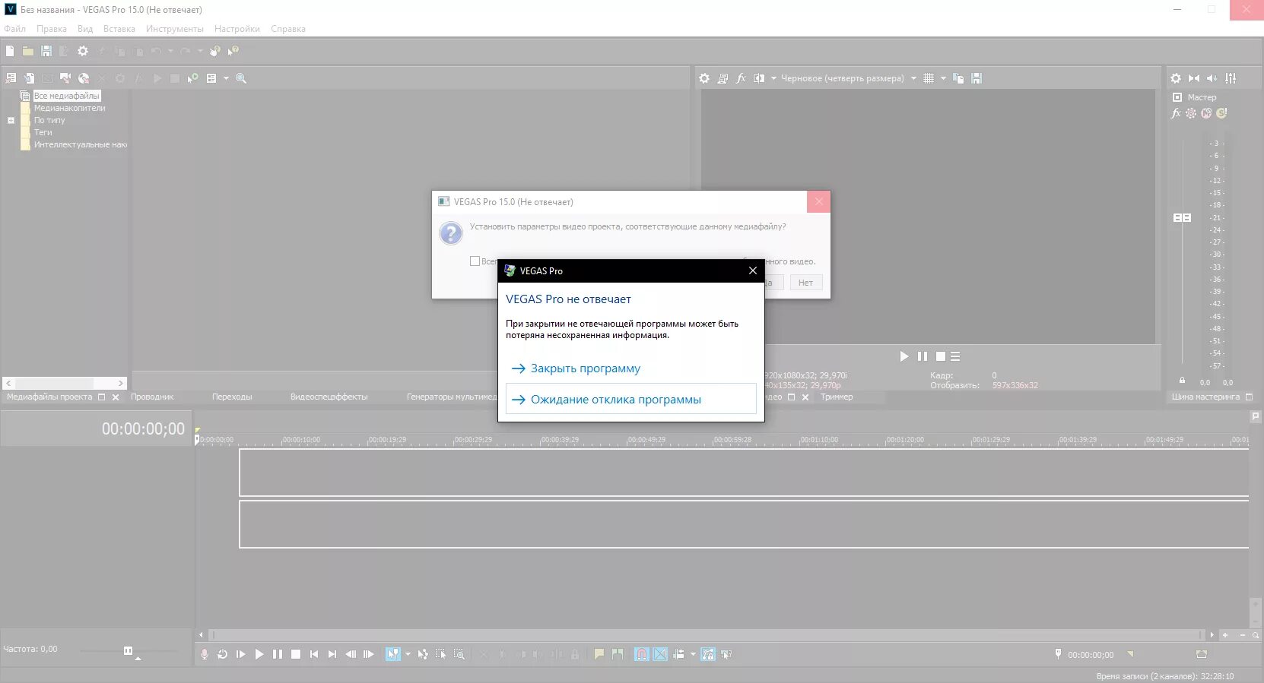Toggle the preview overlay grid icon
Screen dimensions: 1264x683
coord(929,78)
